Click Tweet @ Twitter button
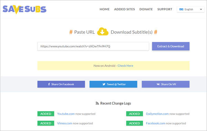 tap(113, 84)
